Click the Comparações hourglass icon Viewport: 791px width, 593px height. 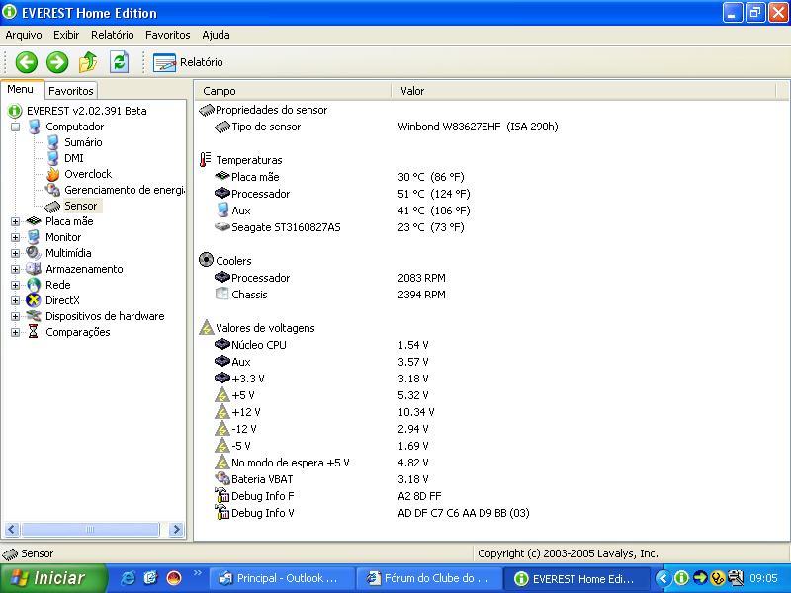34,332
